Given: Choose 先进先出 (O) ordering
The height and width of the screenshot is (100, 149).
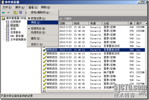Looking at the screenshot, I should tap(43, 33).
